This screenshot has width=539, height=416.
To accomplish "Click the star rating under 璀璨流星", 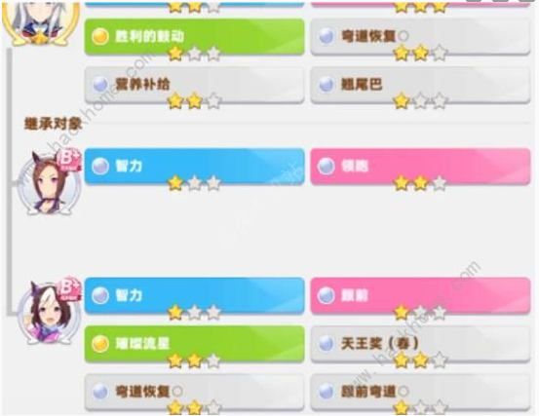I will tap(194, 360).
